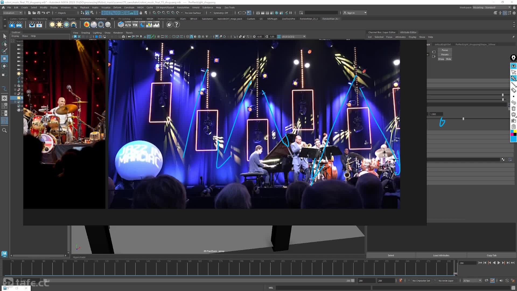The width and height of the screenshot is (517, 291).
Task: Click the Copy Tab button
Action: [x=491, y=255]
